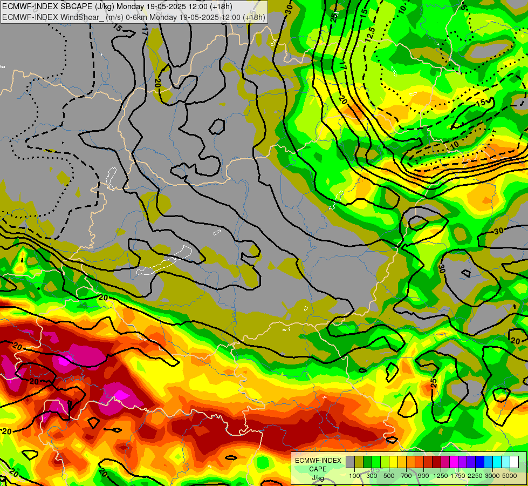528x486 pixels.
Task: Choose the pure yellow legend swatch
Action: coord(393,462)
